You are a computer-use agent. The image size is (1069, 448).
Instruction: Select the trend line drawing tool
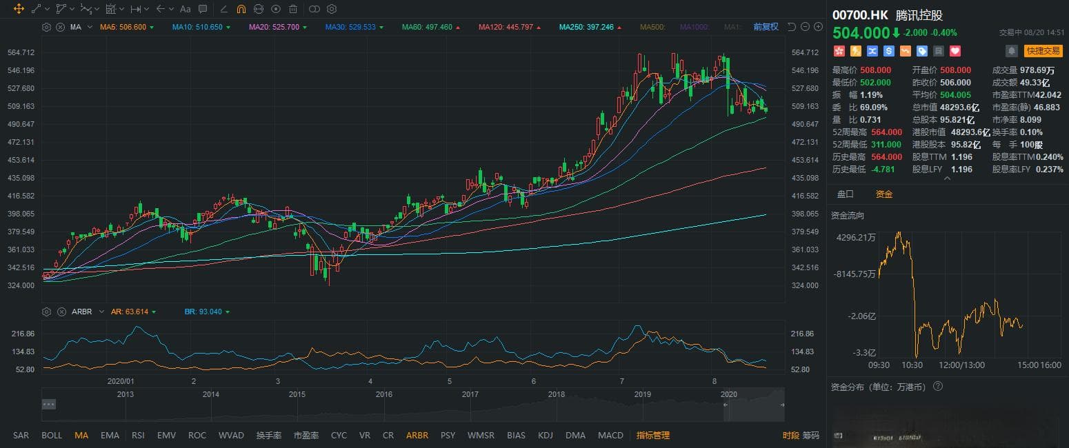click(36, 9)
